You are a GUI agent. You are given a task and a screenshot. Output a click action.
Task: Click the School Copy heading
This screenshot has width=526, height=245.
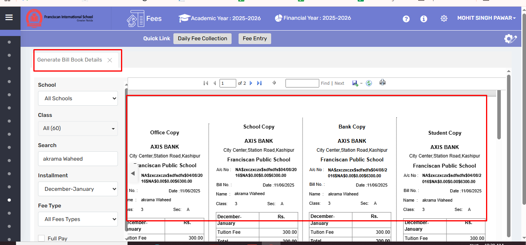[259, 127]
